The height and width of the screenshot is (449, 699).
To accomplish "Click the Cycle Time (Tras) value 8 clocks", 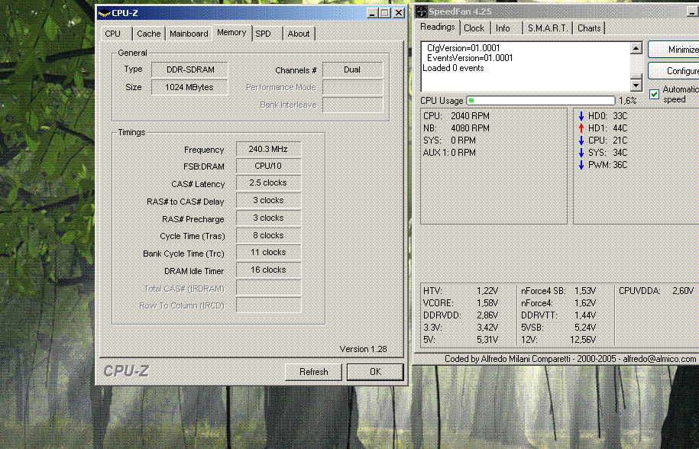I will [x=268, y=236].
